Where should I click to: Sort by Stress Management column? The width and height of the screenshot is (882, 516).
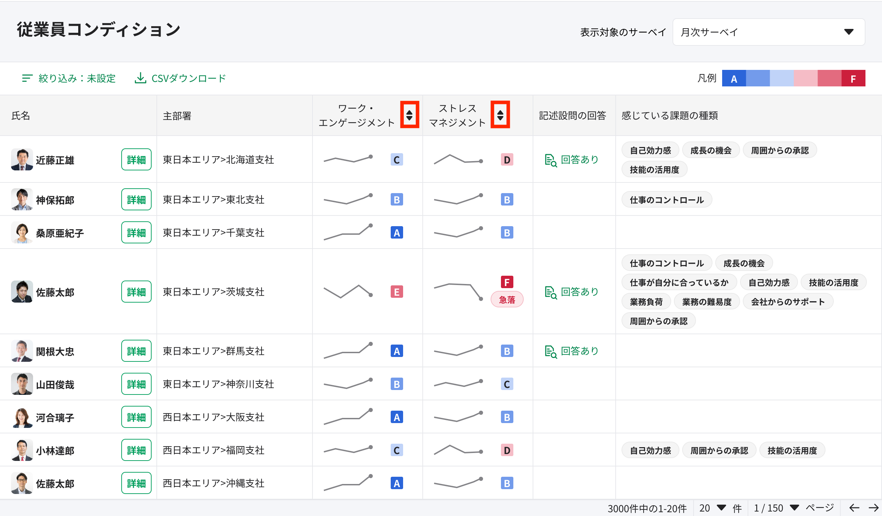point(500,115)
